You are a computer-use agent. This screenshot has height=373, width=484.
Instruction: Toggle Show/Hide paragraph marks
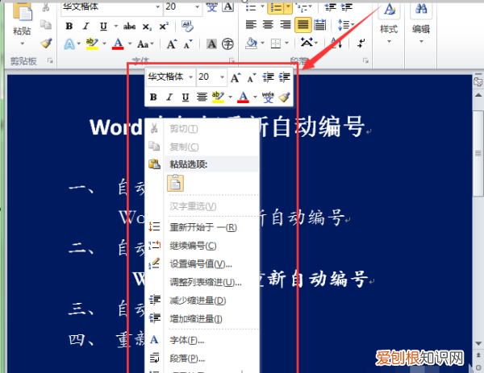[x=361, y=44]
